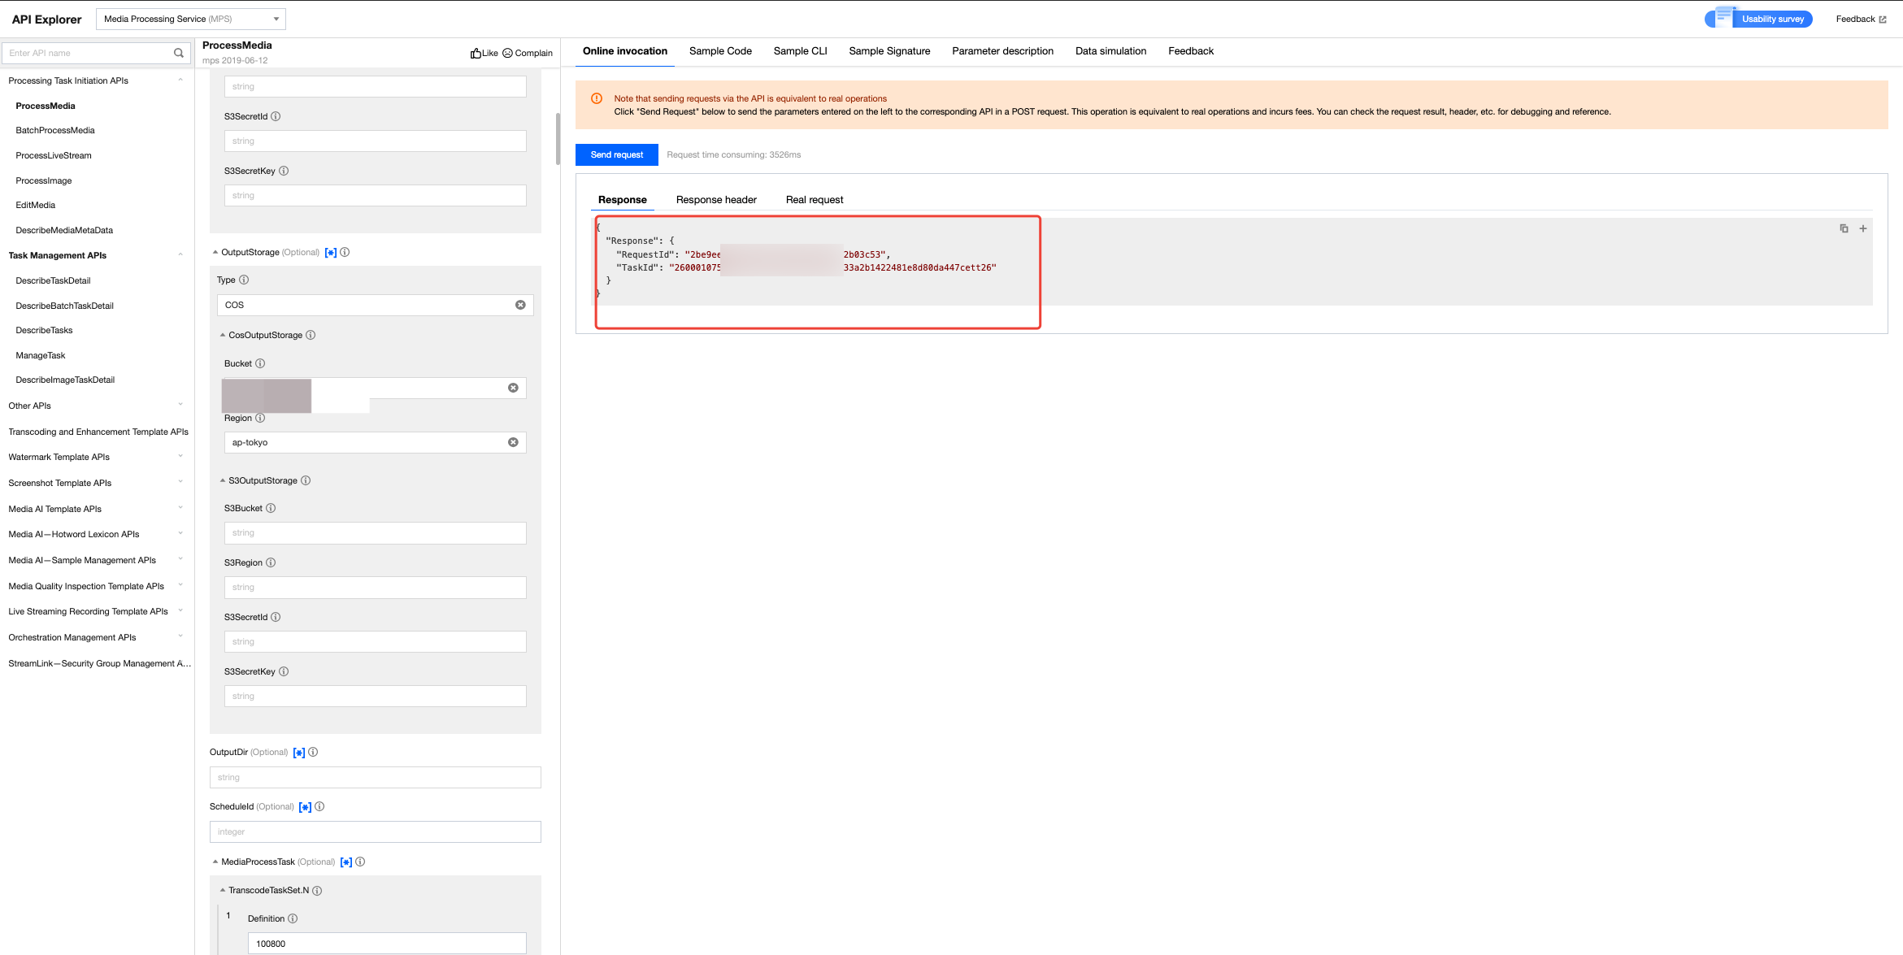The height and width of the screenshot is (955, 1903).
Task: Collapse the MediaProcessTask section
Action: click(215, 862)
